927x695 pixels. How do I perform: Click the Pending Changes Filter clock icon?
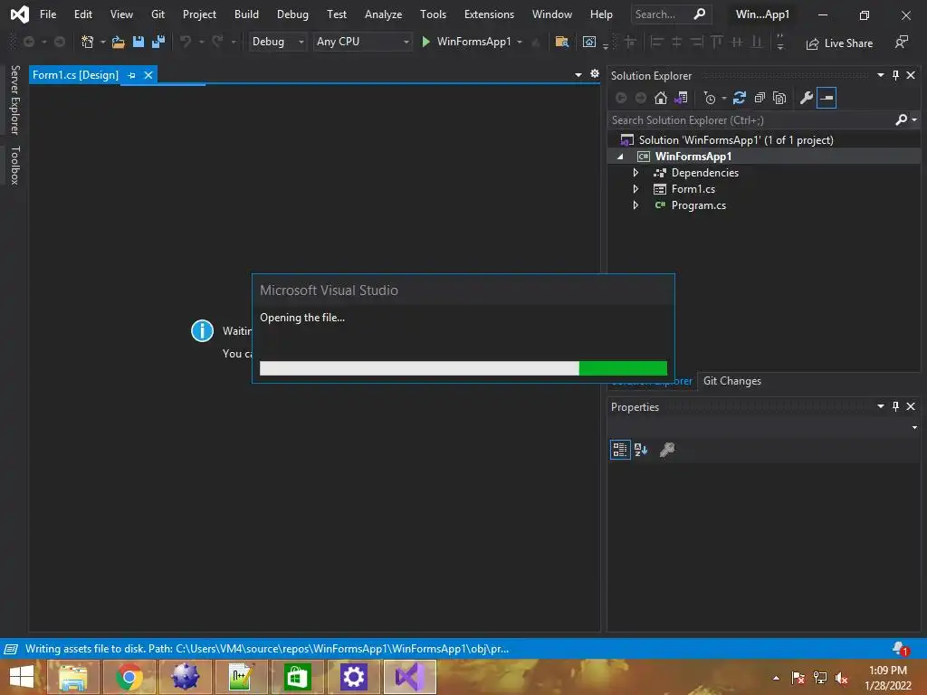coord(710,98)
